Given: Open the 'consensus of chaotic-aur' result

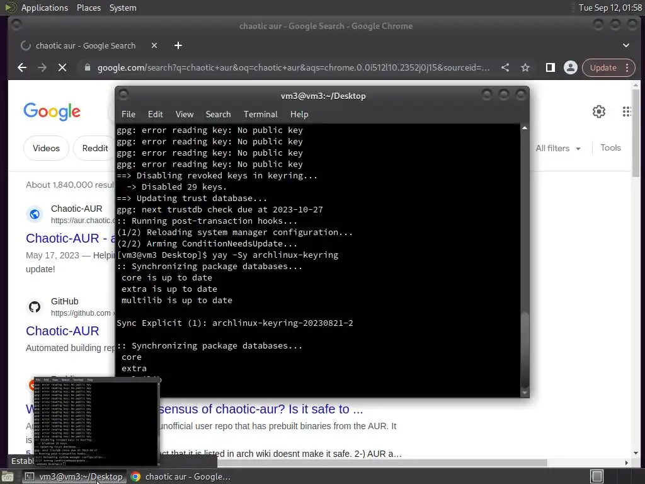Looking at the screenshot, I should [261, 409].
